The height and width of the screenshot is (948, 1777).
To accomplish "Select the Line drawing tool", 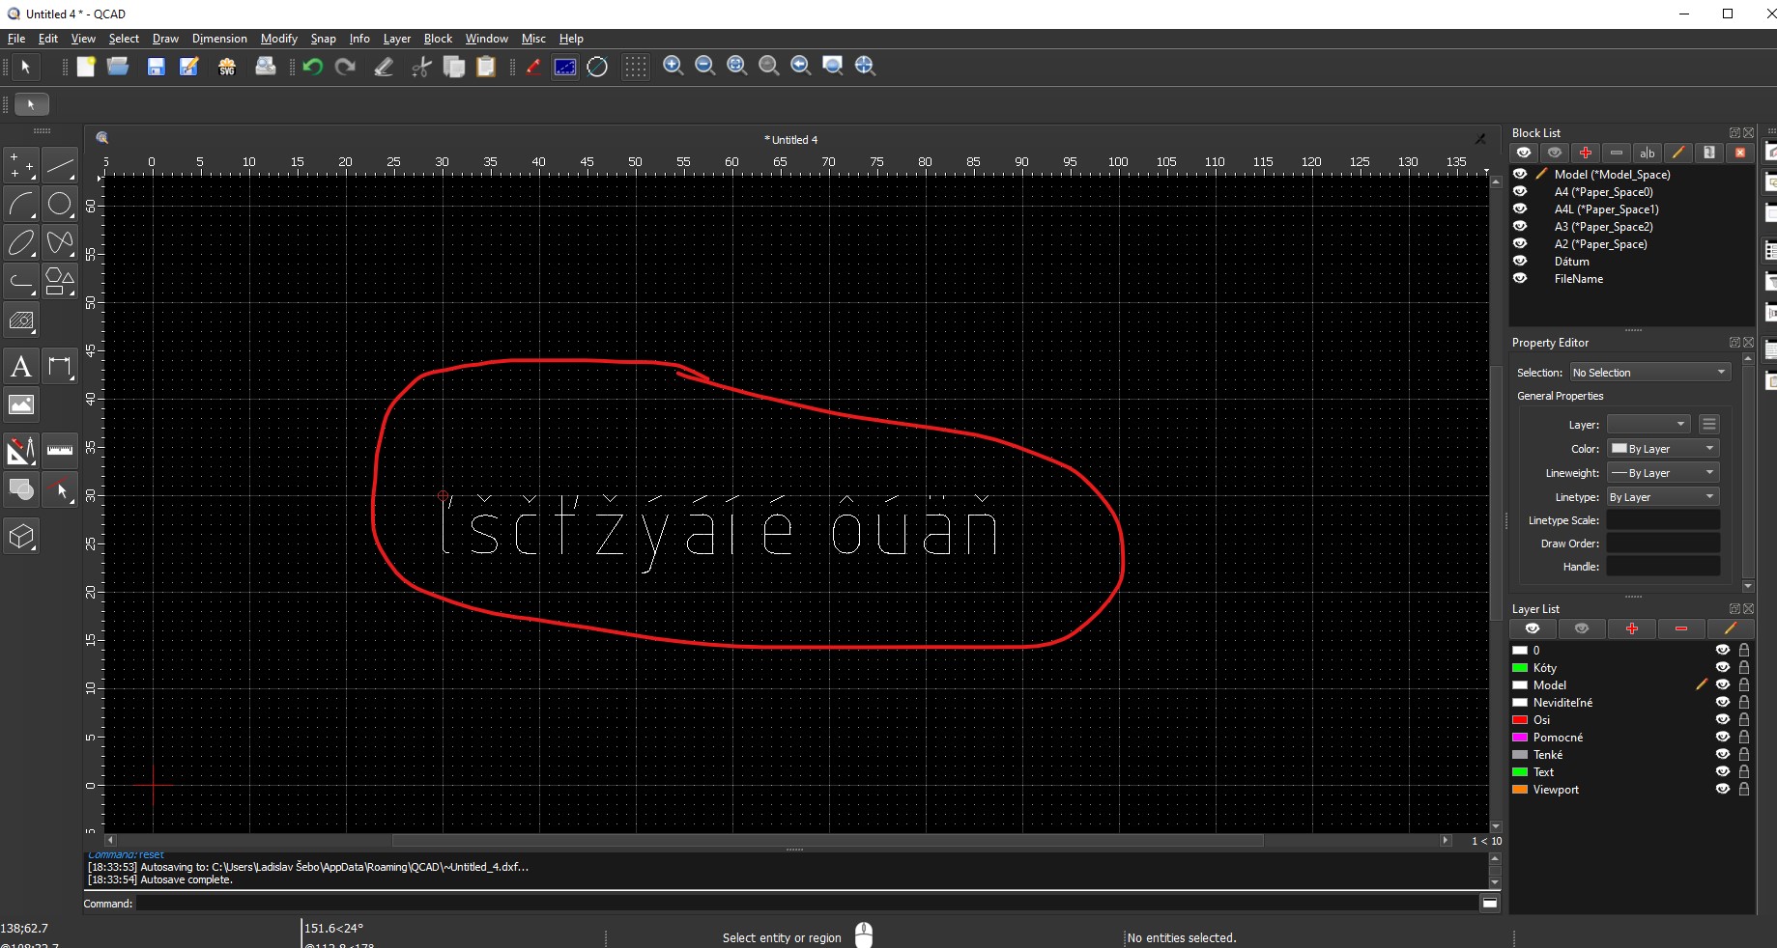I will [x=60, y=166].
